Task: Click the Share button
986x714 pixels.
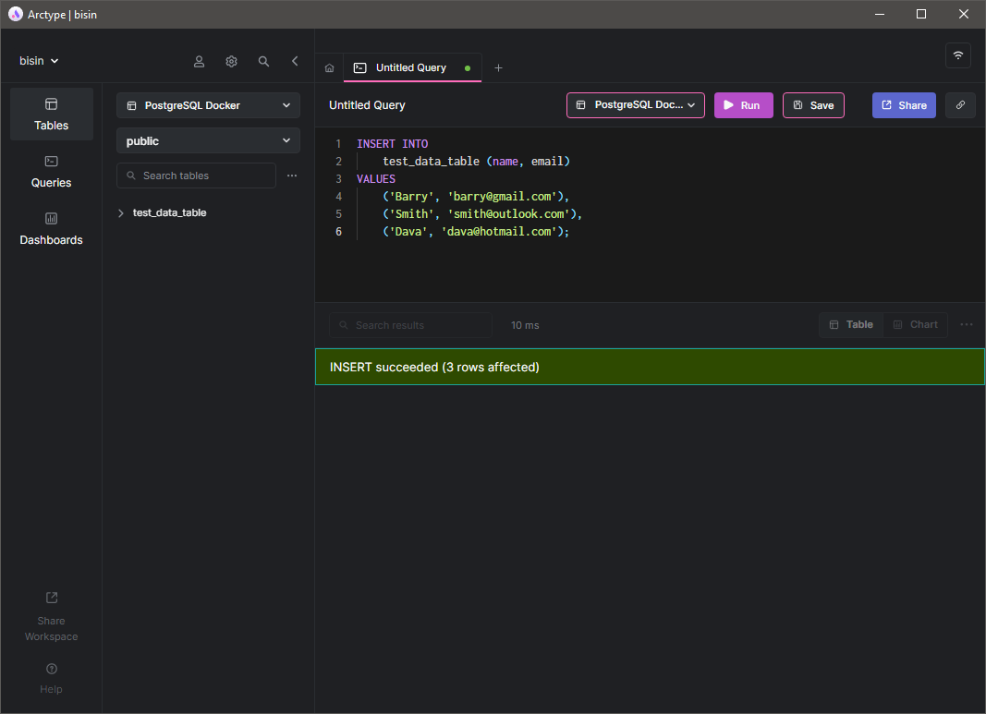Action: (x=904, y=105)
